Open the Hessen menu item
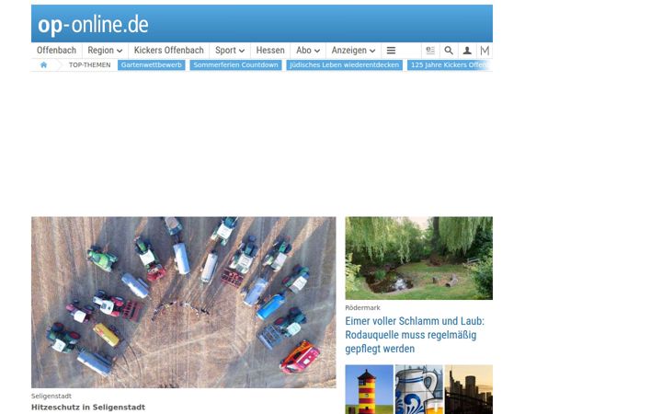The width and height of the screenshot is (662, 414). point(270,51)
